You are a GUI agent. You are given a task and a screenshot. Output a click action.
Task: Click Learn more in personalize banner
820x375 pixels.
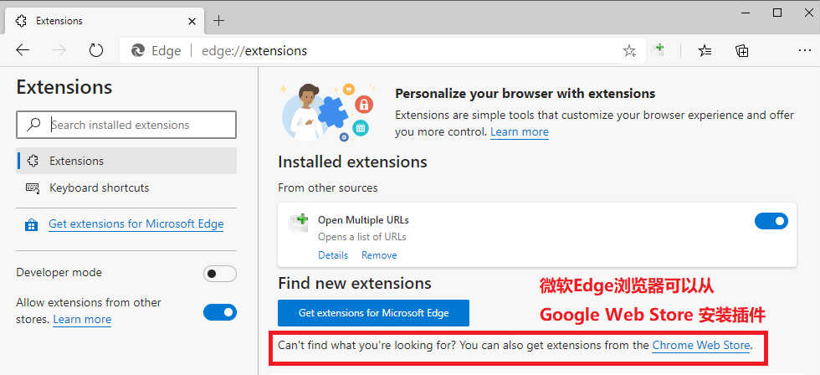point(520,131)
